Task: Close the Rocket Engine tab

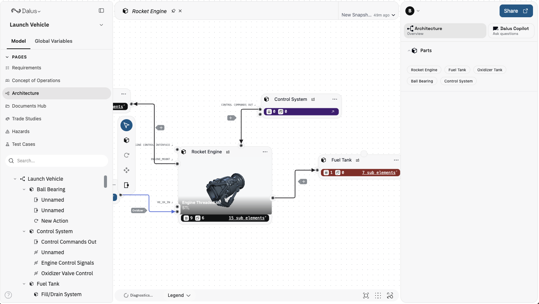Action: pos(180,11)
